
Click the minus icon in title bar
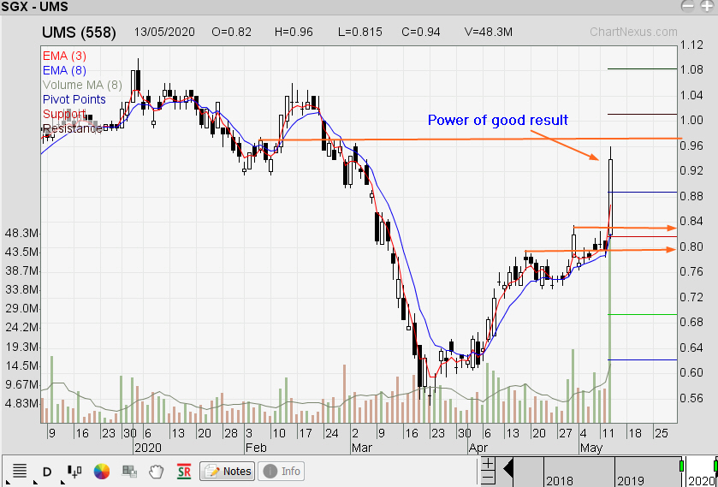[688, 6]
